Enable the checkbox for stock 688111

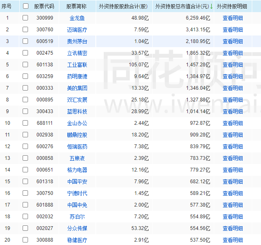click(x=26, y=123)
